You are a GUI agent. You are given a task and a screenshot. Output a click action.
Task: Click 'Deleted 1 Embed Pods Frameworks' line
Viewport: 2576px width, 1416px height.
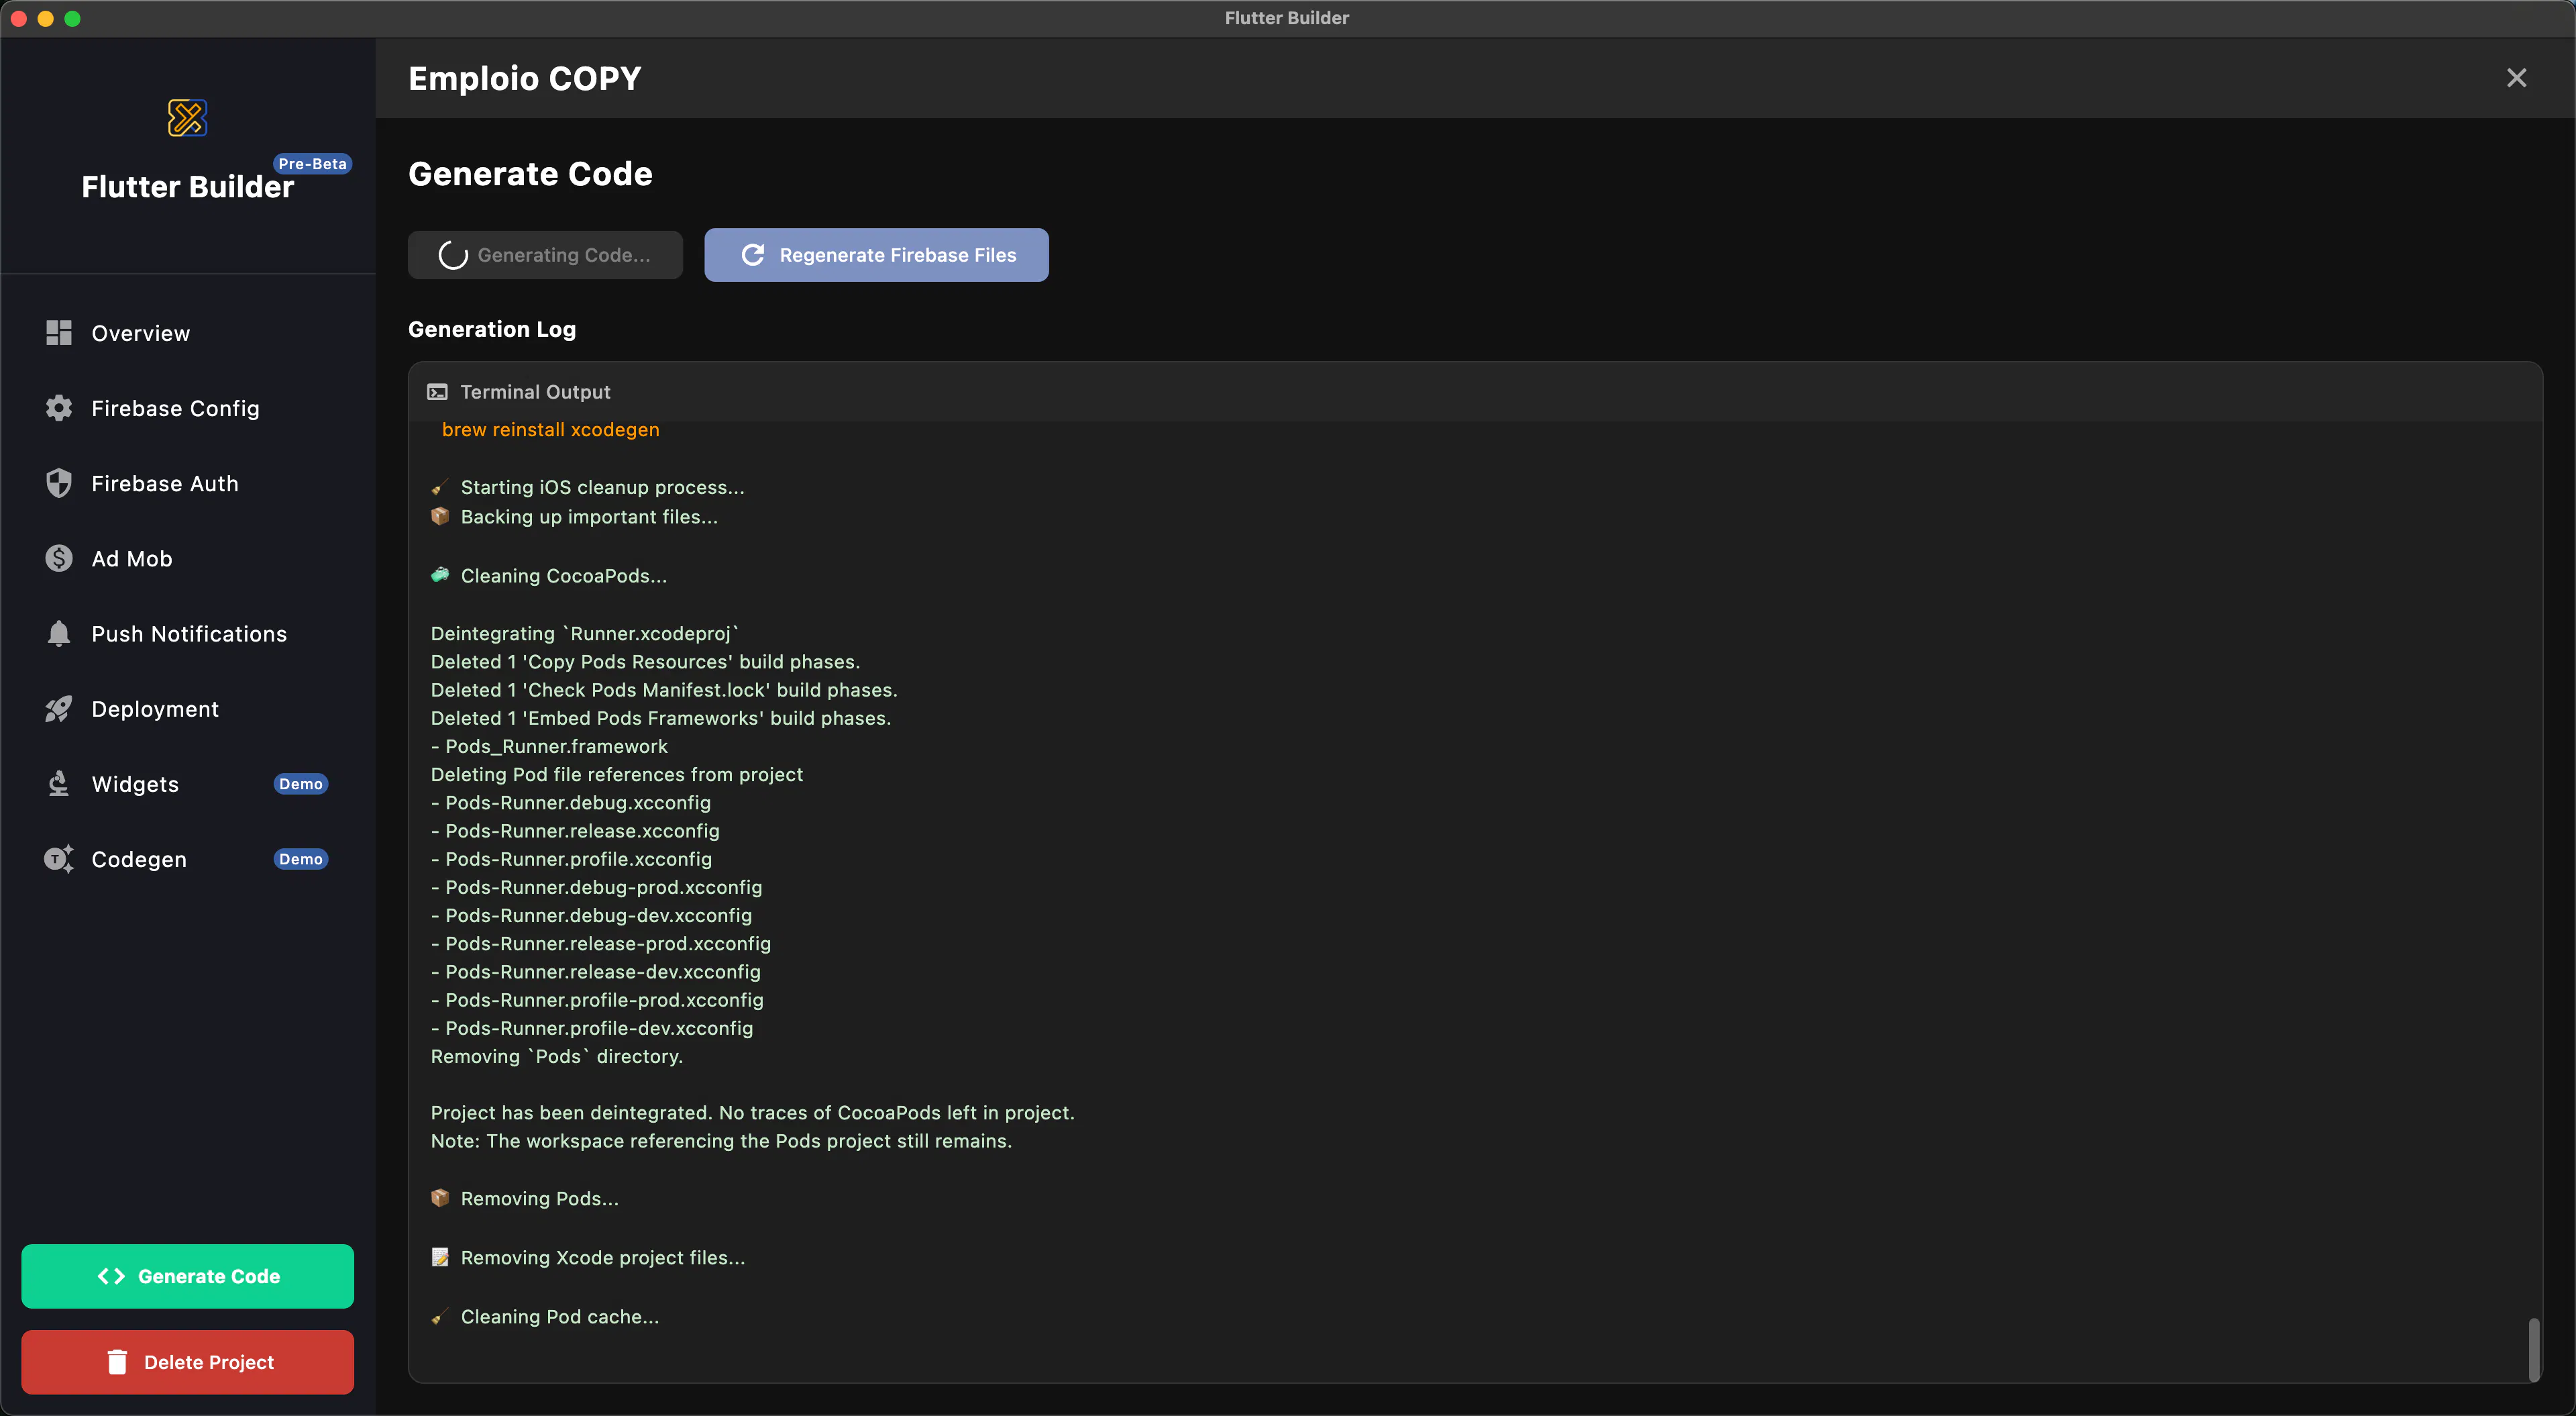point(661,717)
